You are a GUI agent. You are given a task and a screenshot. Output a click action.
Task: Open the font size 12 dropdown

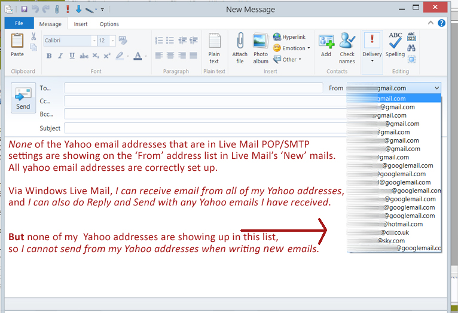tap(113, 41)
